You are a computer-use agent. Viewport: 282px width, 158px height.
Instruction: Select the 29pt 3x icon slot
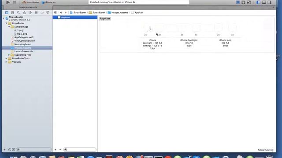click(160, 28)
